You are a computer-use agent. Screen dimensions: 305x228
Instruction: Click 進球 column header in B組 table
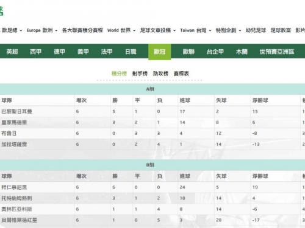[185, 176]
